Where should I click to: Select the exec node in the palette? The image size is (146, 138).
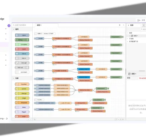[22, 116]
